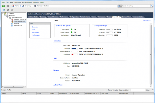Open the Performance link in View panel
This screenshot has height=103, width=155.
point(36,35)
